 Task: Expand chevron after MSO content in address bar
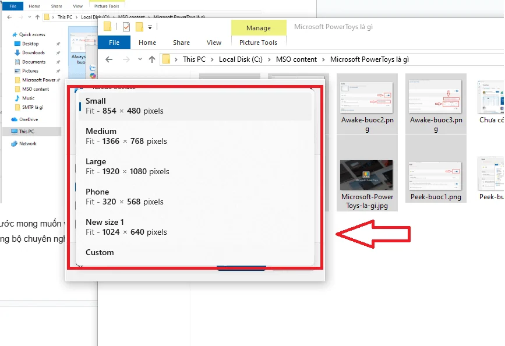tap(323, 59)
